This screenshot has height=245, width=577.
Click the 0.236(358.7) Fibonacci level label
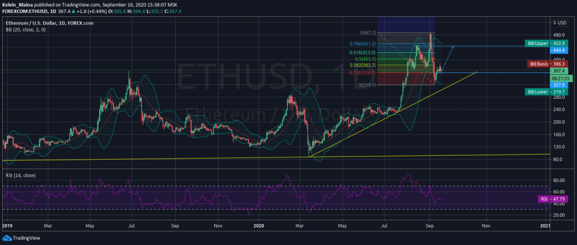[360, 72]
